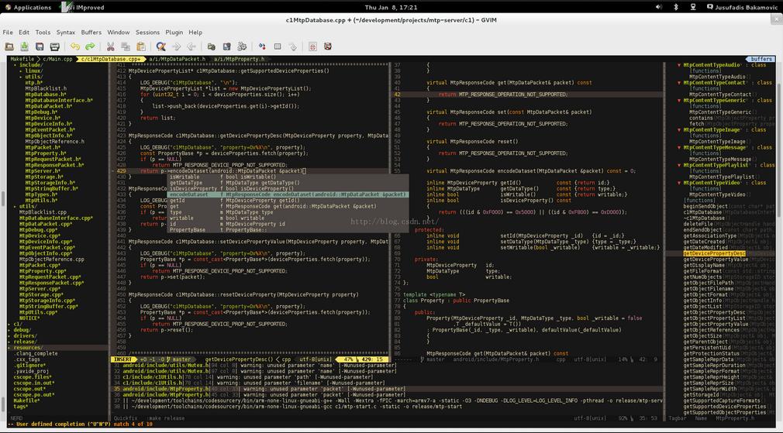Click the Print toolbar icon
The image size is (783, 433).
click(55, 46)
